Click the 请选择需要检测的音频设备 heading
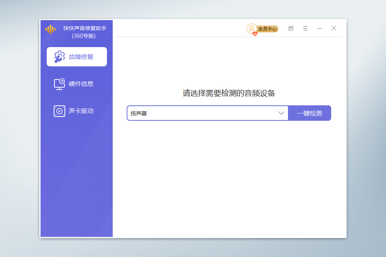 [x=229, y=93]
